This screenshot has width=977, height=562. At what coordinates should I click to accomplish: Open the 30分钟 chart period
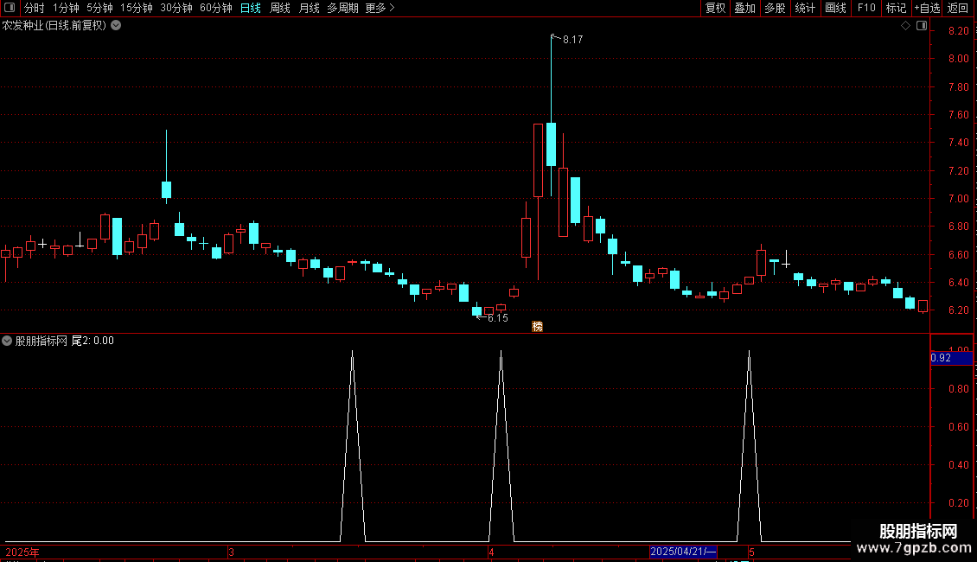point(176,8)
